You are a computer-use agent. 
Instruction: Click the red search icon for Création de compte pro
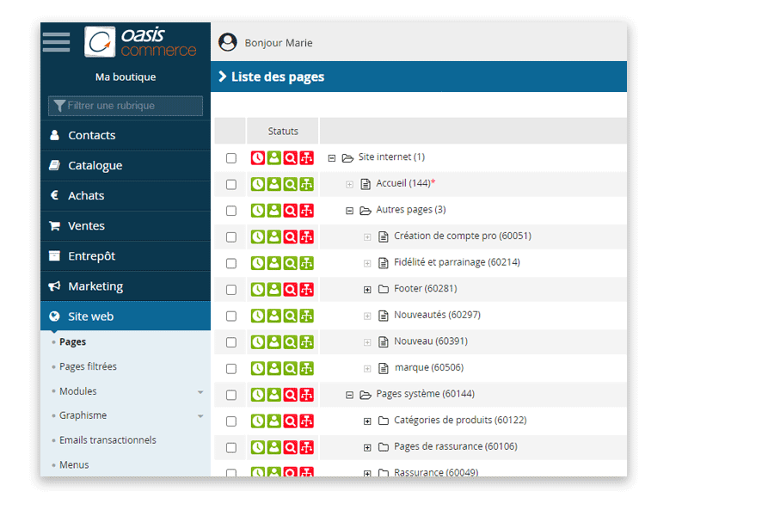(x=291, y=237)
